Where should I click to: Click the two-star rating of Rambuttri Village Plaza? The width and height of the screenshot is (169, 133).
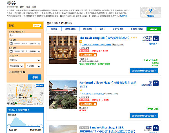pos(81,90)
